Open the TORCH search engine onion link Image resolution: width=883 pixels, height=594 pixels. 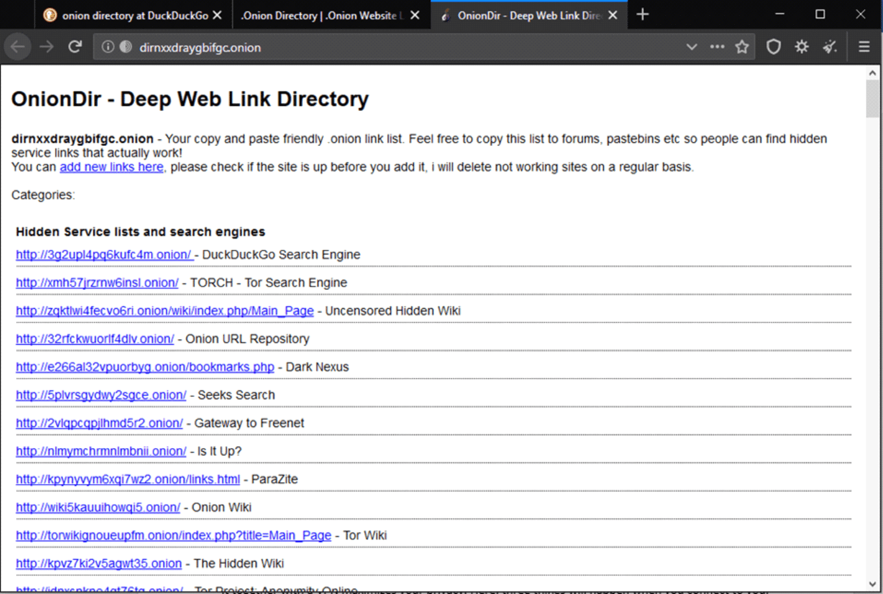pos(97,283)
